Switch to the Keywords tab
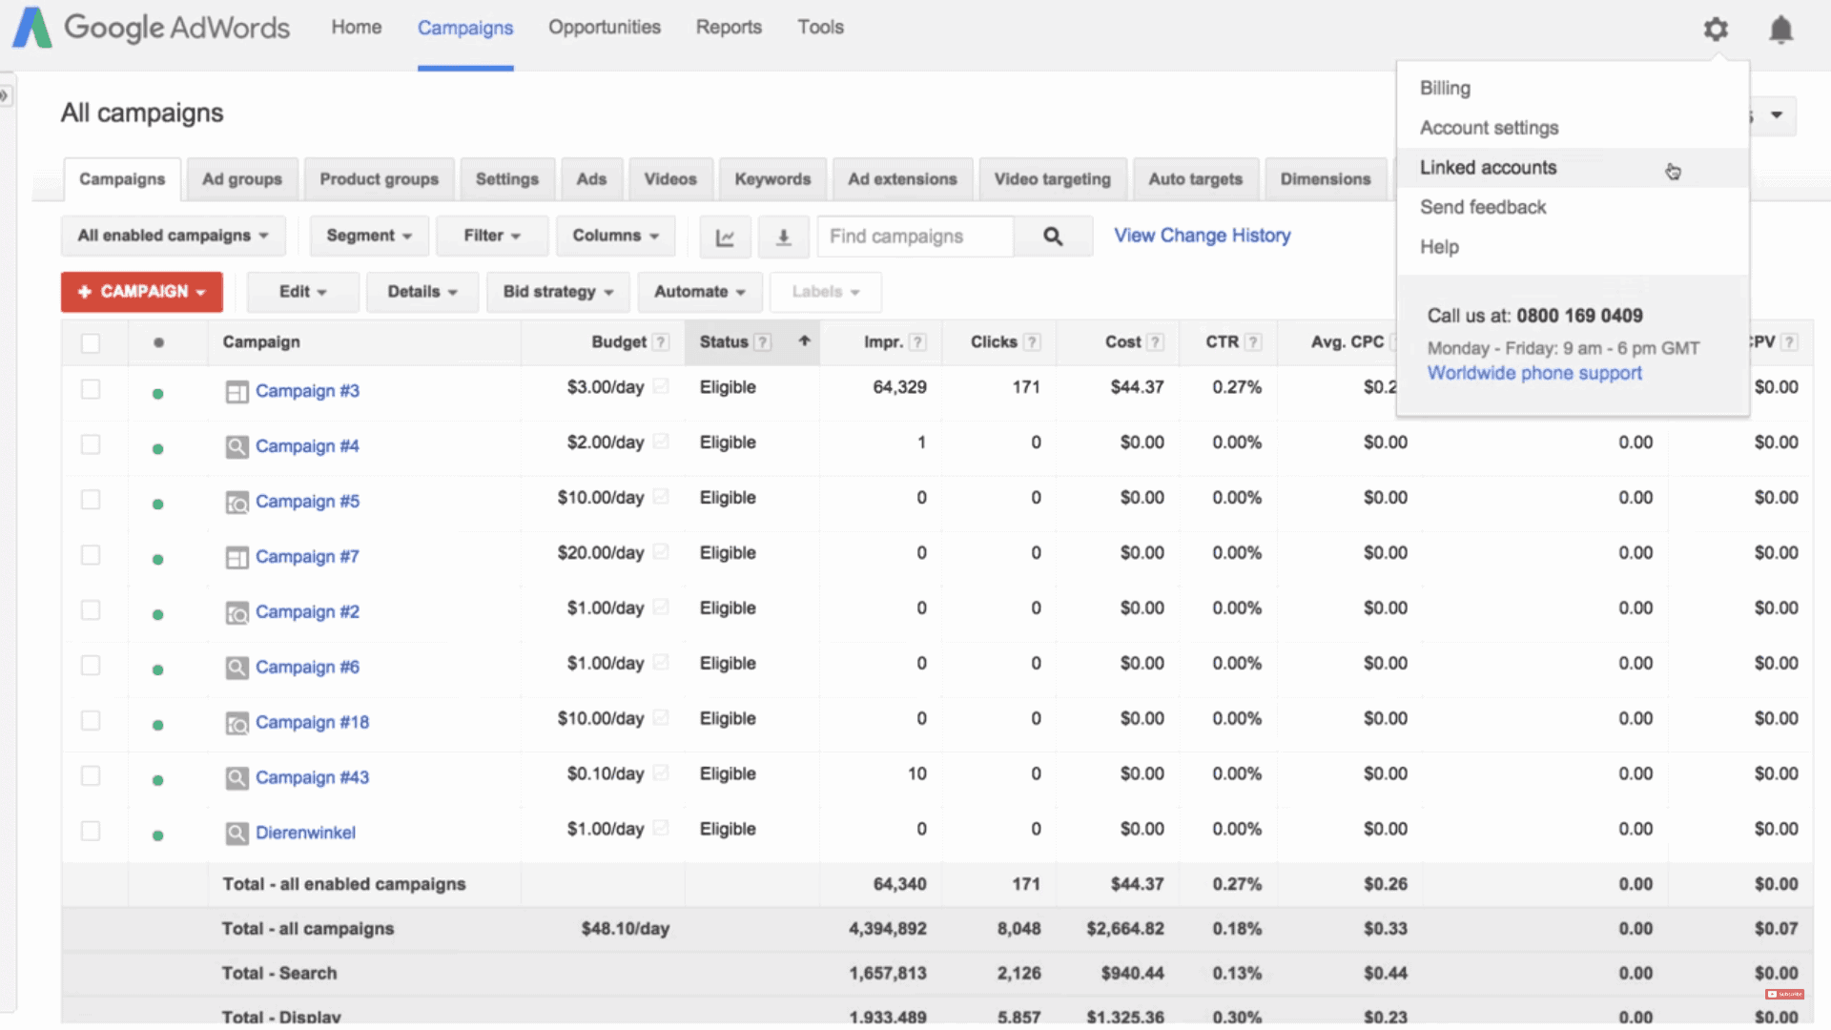 [x=772, y=179]
